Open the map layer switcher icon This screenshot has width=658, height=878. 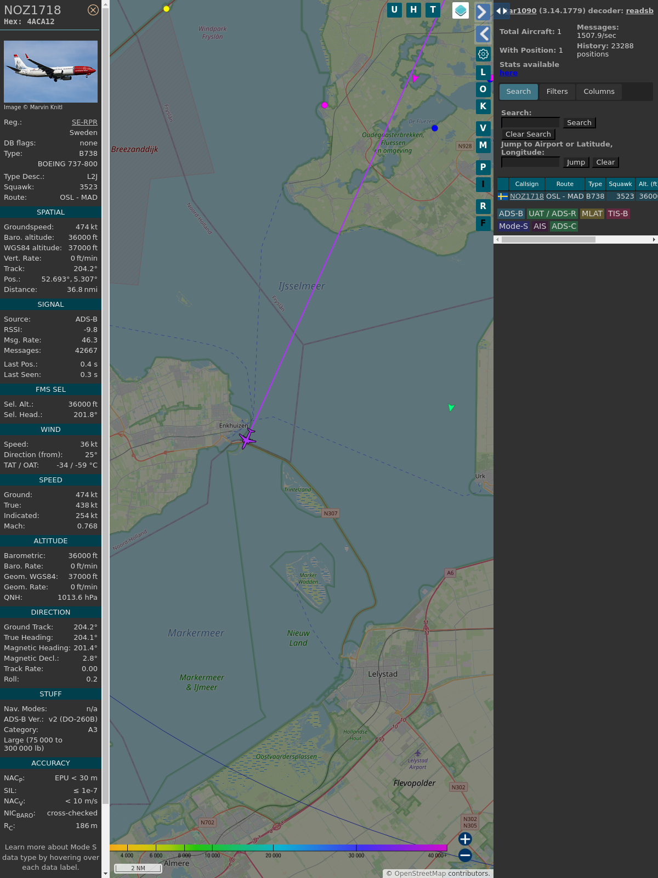tap(461, 10)
